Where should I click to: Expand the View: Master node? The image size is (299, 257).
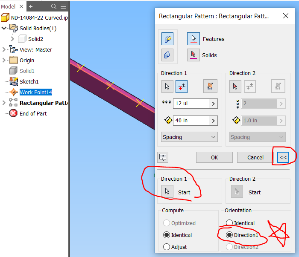pos(3,49)
